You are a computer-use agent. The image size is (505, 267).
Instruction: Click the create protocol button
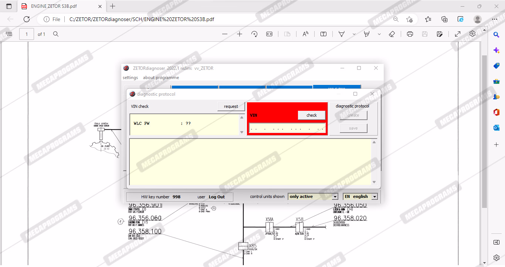point(353,115)
